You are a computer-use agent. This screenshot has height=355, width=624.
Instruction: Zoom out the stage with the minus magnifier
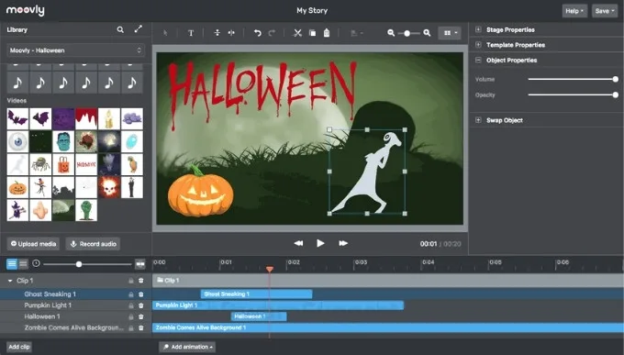click(x=391, y=33)
